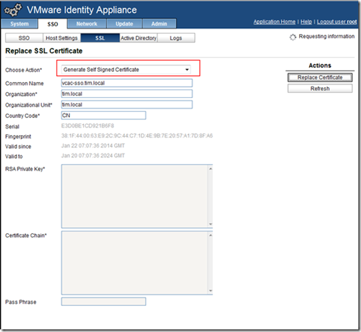The height and width of the screenshot is (332, 361).
Task: Go to the Admin tab
Action: tap(159, 24)
